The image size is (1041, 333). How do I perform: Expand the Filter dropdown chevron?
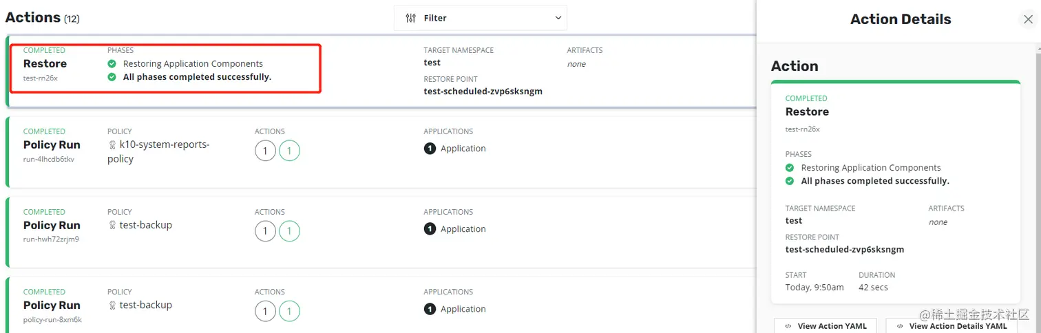click(558, 19)
